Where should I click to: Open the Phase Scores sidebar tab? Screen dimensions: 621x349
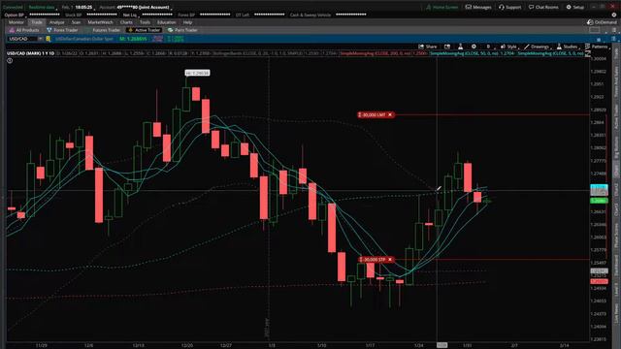[616, 237]
